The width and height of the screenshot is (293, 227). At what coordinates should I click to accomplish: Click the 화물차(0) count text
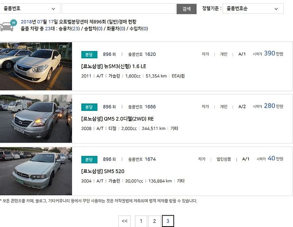[116, 29]
